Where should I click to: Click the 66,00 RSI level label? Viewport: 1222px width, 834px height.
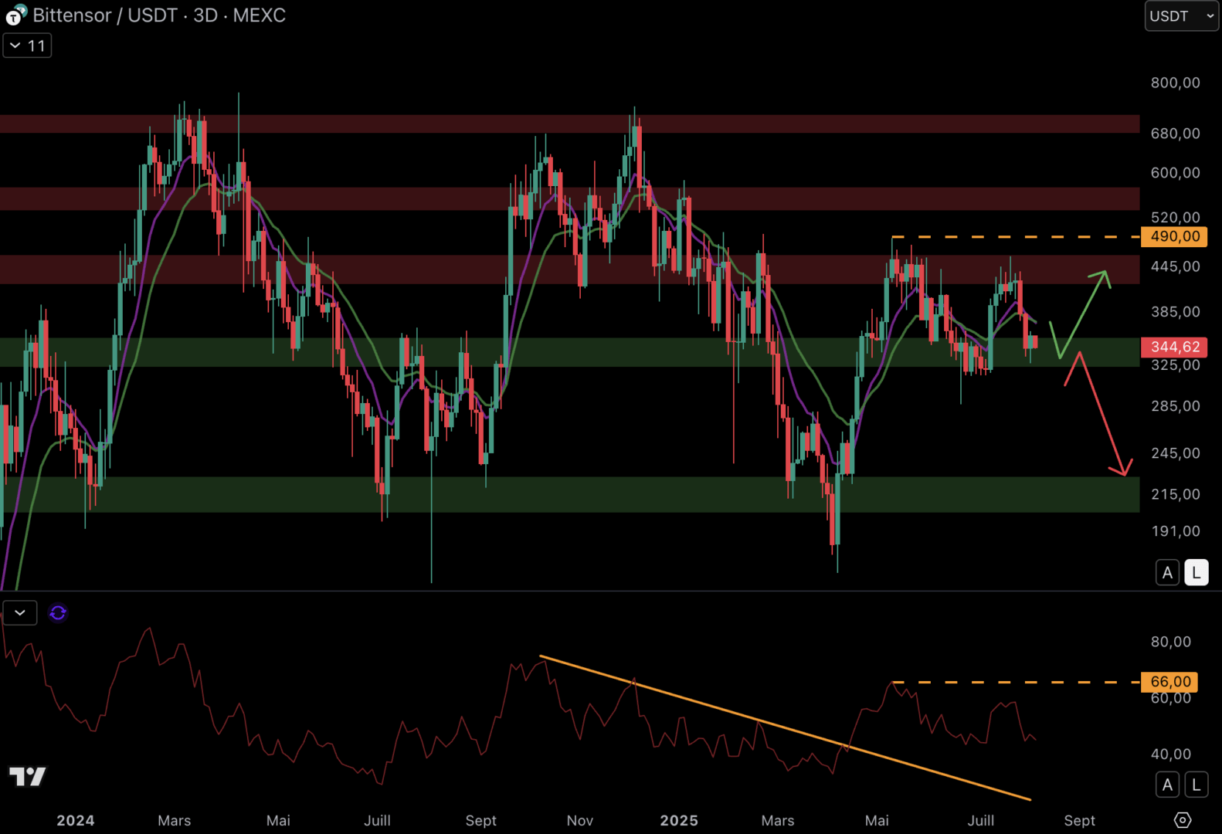pyautogui.click(x=1169, y=682)
